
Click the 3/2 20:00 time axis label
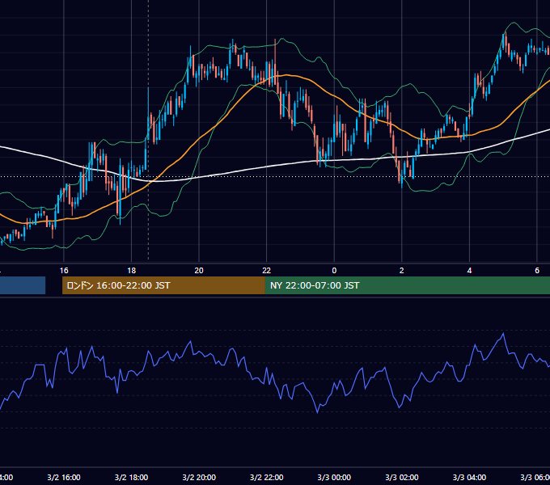tap(199, 477)
